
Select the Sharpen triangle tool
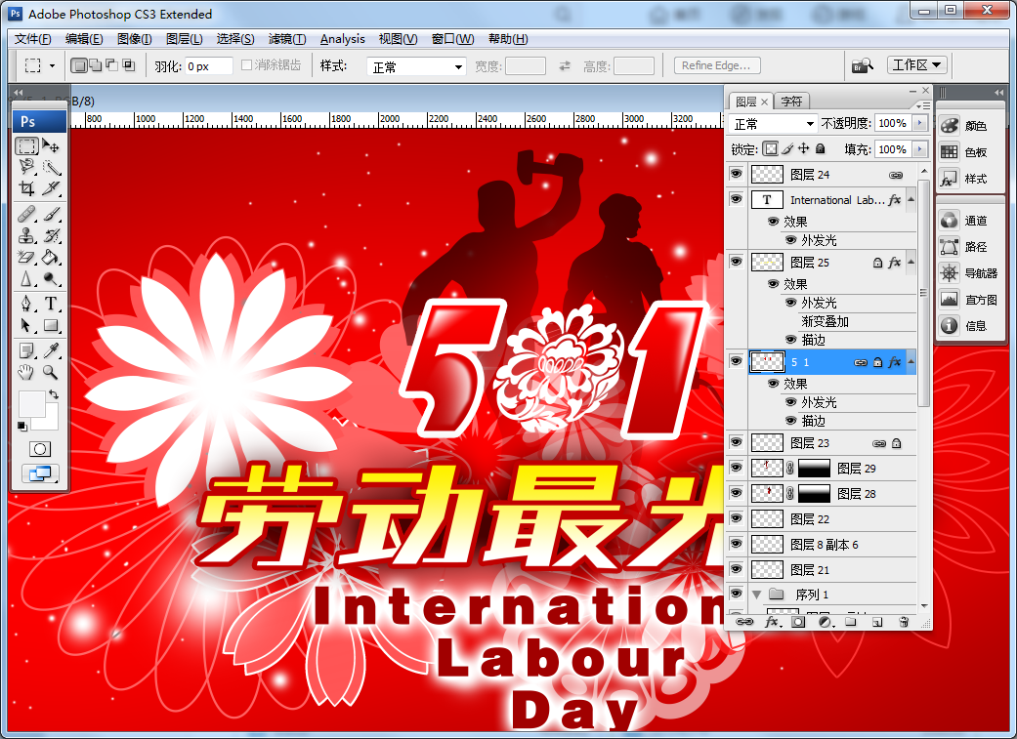[x=26, y=279]
